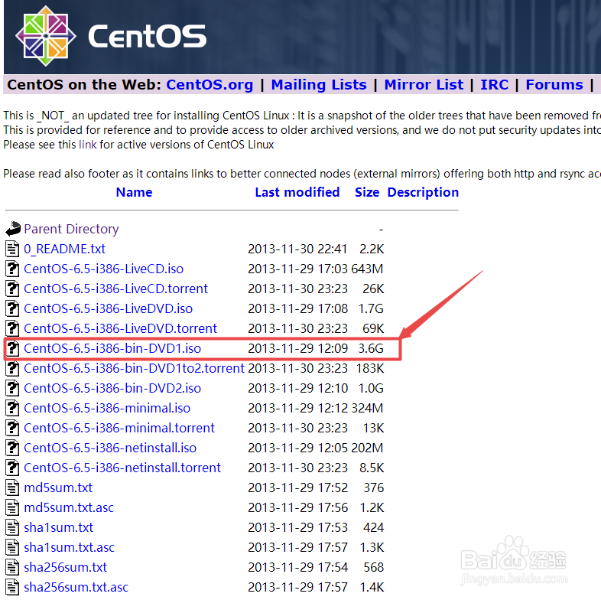Click the CentOS logo in the header
Image resolution: width=601 pixels, height=600 pixels.
point(111,36)
